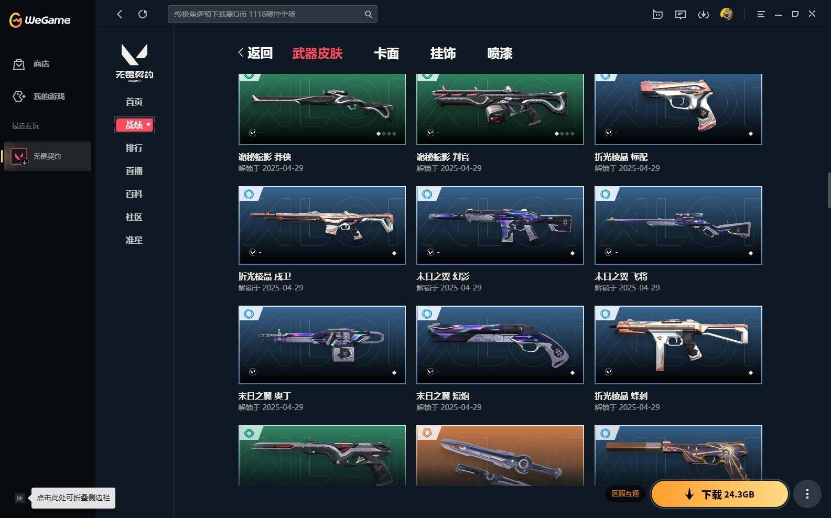Screen dimensions: 831x518
Task: Open the hamburger menu icon
Action: pos(761,14)
